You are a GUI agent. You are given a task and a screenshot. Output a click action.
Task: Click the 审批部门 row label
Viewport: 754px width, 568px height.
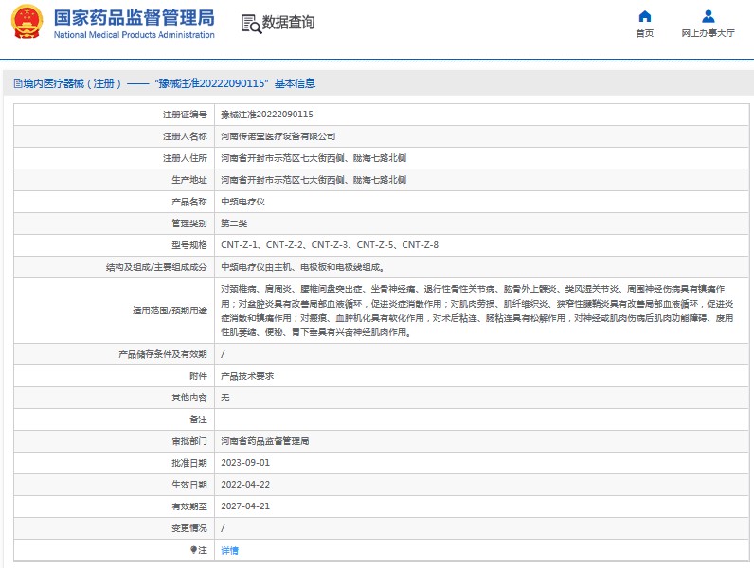tap(189, 441)
